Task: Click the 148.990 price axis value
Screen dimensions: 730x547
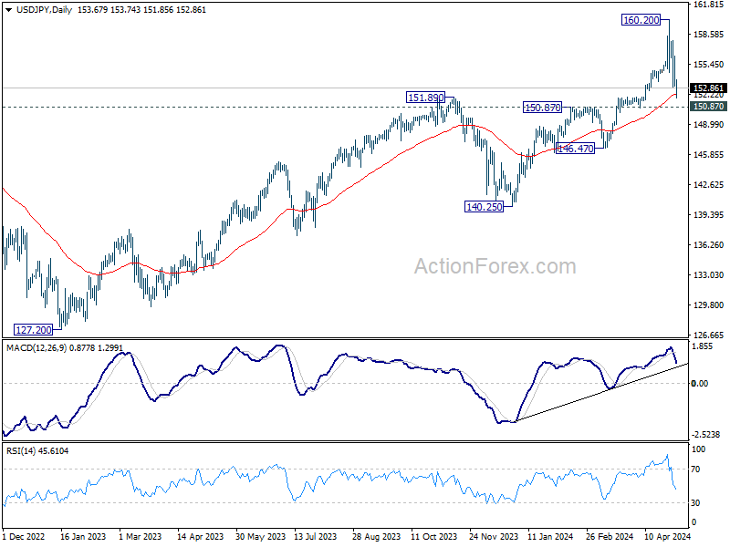Action: coord(709,124)
